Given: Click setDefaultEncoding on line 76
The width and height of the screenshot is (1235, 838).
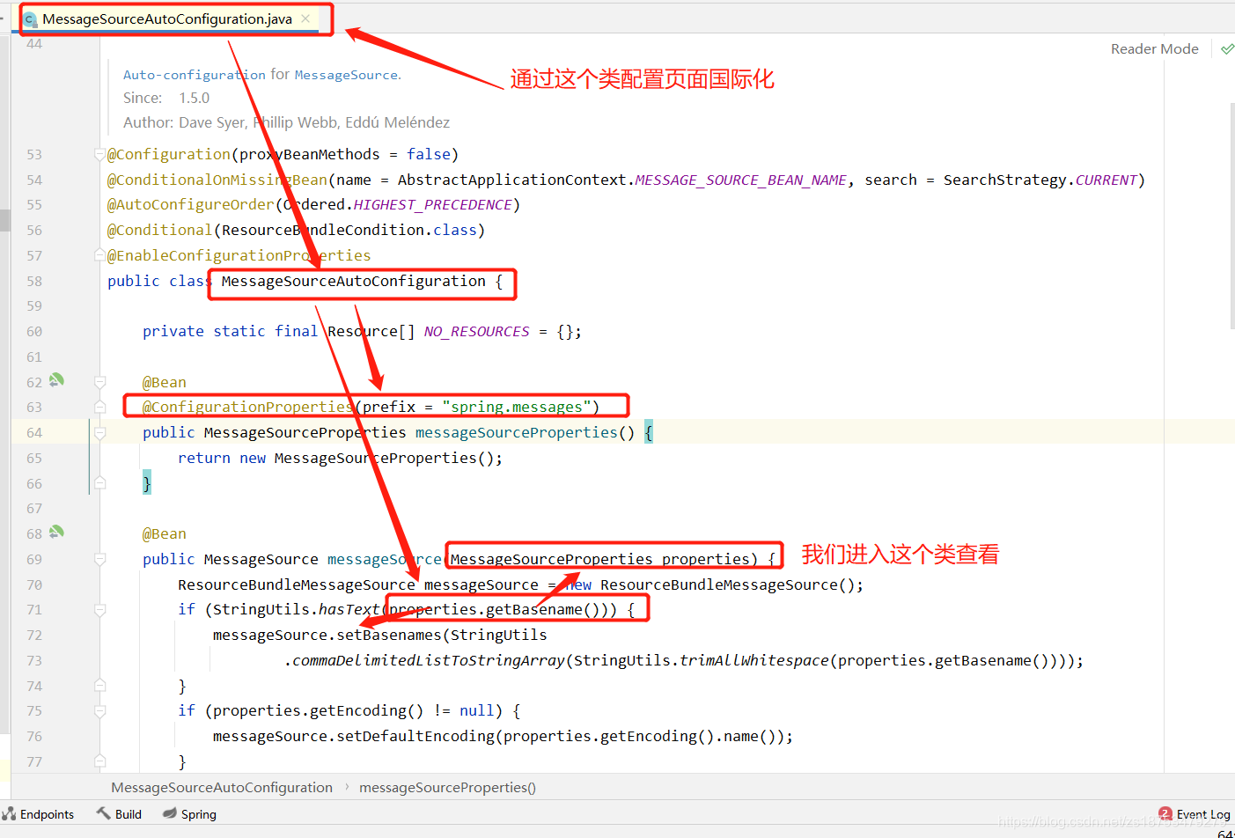Looking at the screenshot, I should click(415, 736).
